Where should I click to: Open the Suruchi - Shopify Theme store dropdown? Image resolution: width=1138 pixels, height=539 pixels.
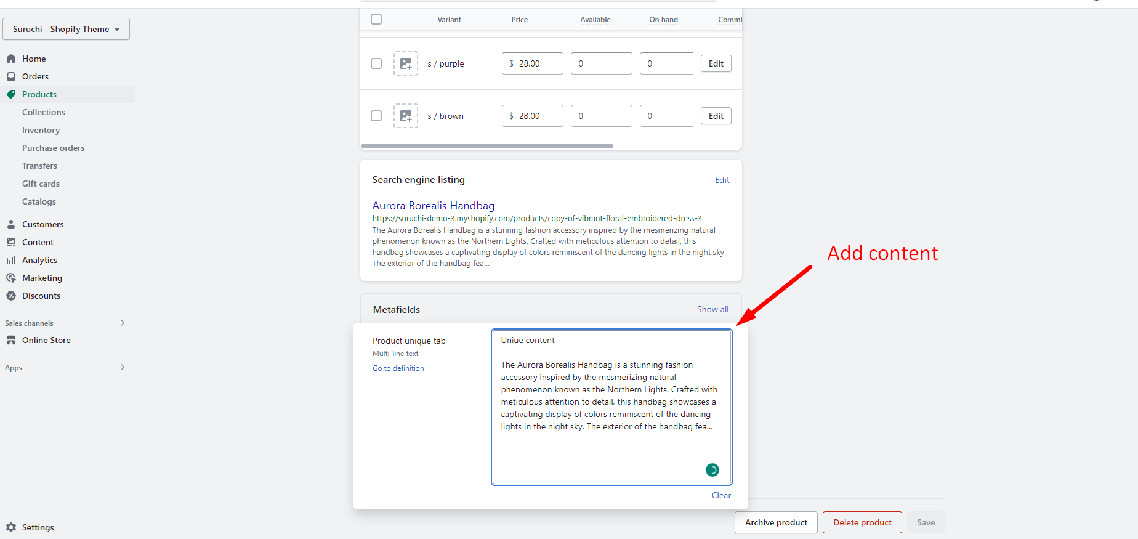pyautogui.click(x=66, y=29)
